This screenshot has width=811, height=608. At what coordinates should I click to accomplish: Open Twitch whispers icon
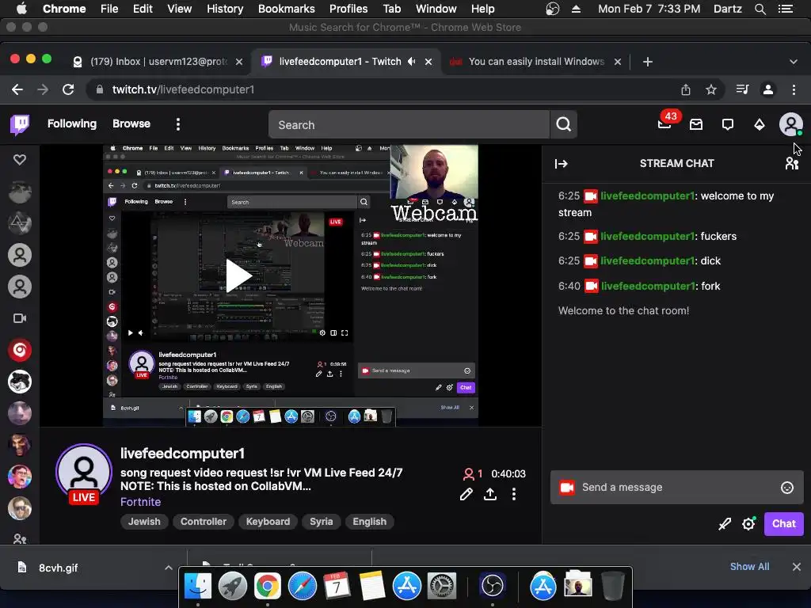(728, 124)
